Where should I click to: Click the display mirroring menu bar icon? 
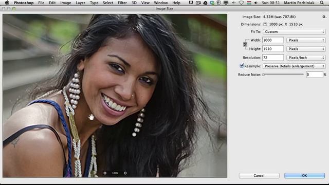click(226, 3)
